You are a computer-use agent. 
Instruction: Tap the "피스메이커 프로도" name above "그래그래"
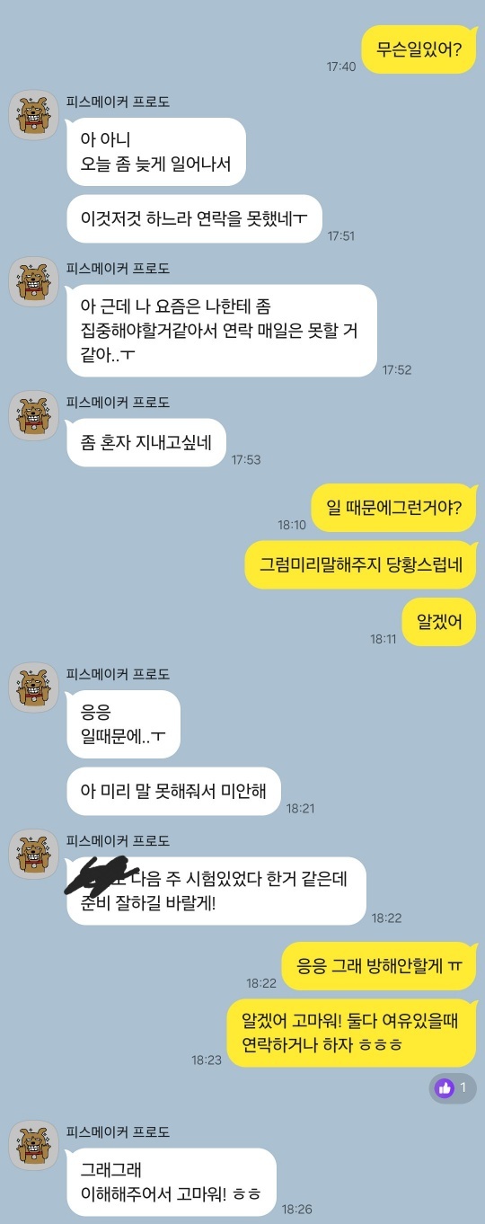point(118,1131)
